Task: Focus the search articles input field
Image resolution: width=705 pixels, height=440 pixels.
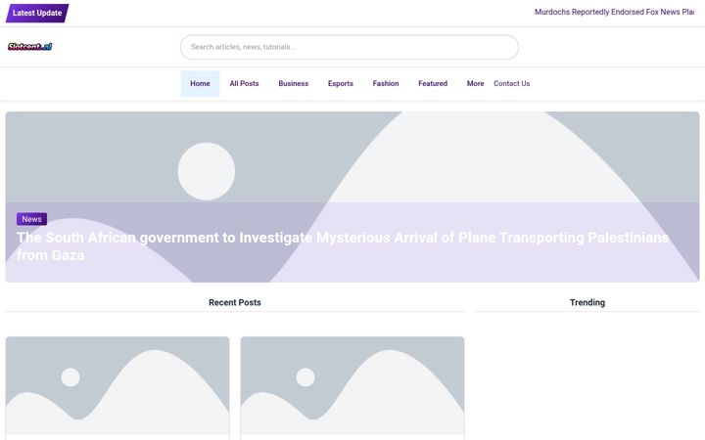Action: [x=350, y=47]
